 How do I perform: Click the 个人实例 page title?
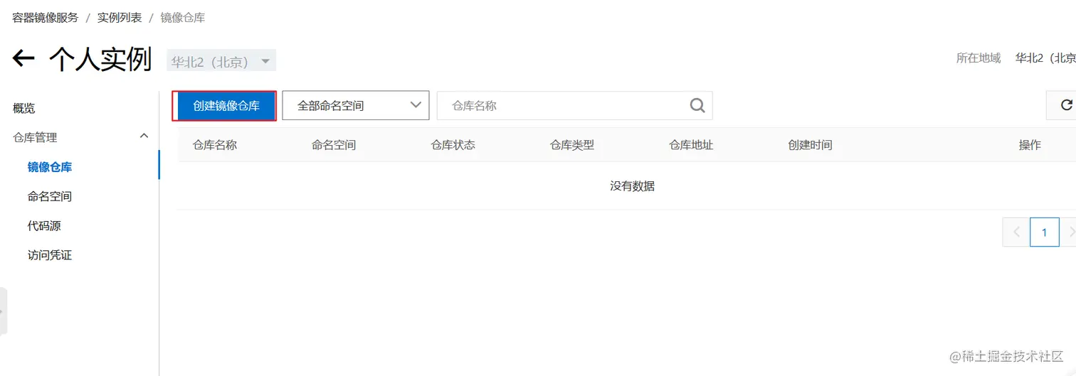[x=100, y=59]
